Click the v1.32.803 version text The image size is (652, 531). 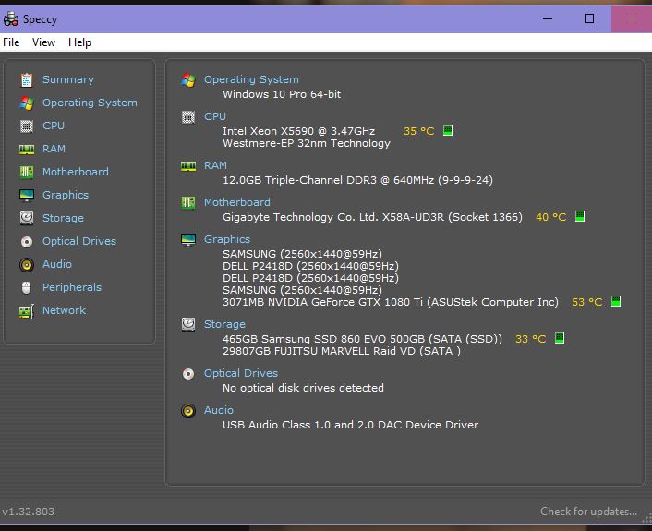pyautogui.click(x=29, y=512)
